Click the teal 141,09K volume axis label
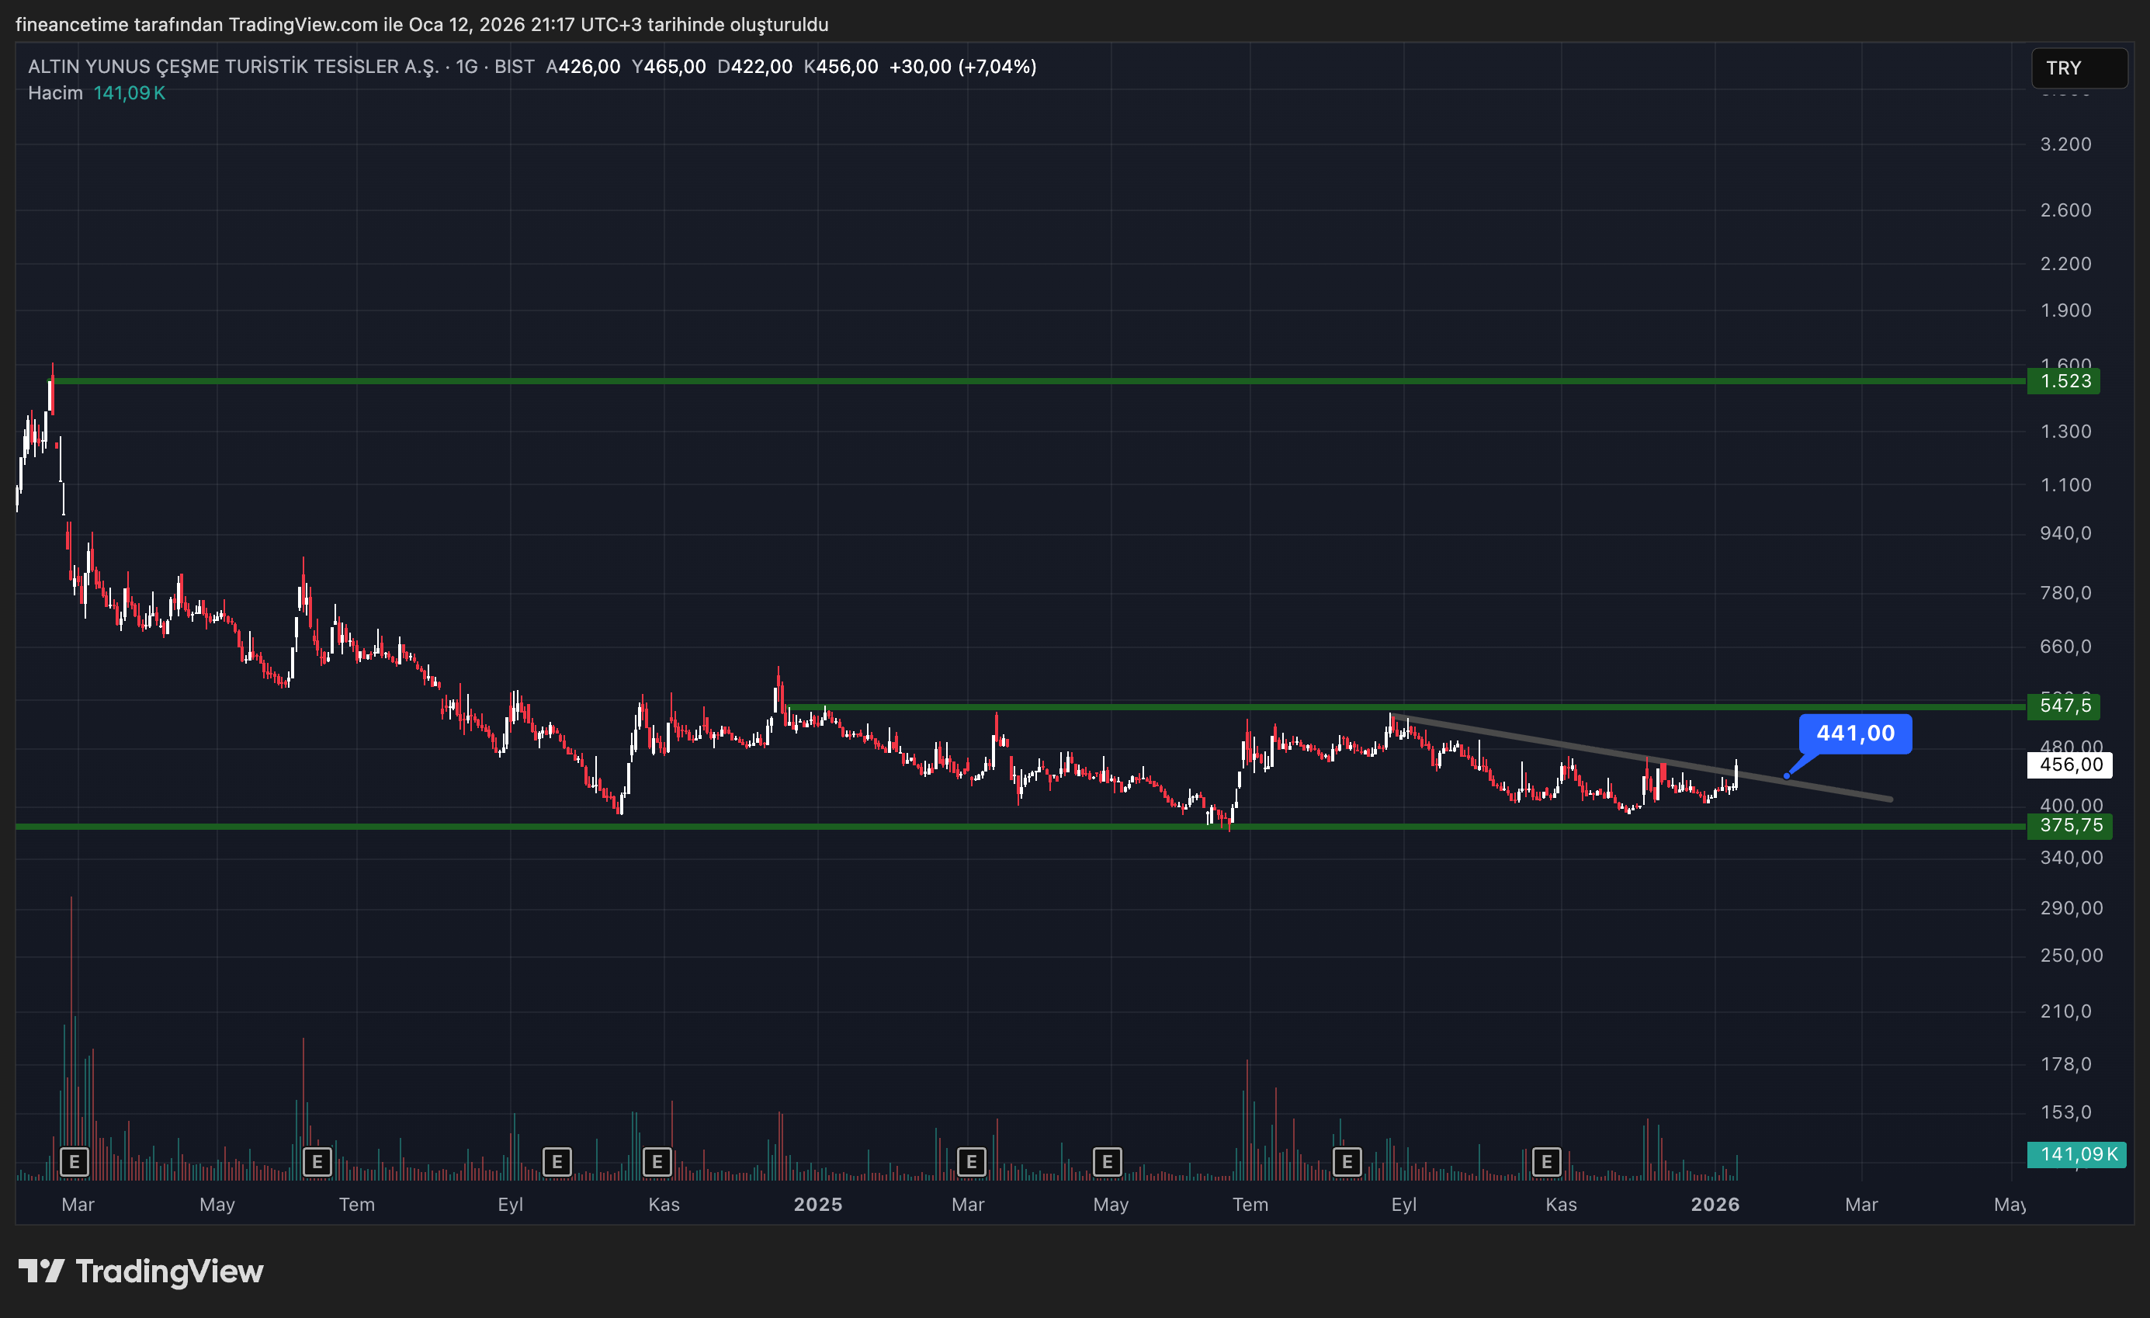 [x=2078, y=1154]
